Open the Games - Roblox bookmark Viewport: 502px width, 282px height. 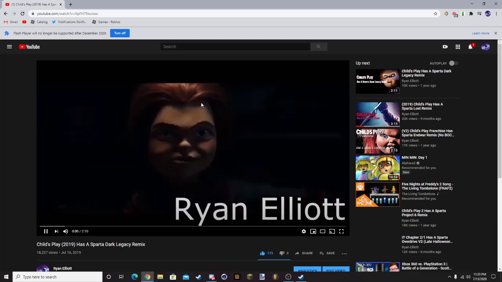click(106, 22)
